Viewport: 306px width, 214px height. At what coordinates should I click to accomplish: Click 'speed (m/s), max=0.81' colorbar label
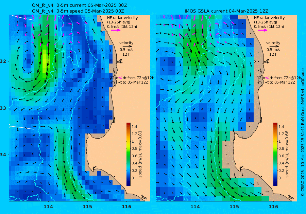[x=140, y=154]
